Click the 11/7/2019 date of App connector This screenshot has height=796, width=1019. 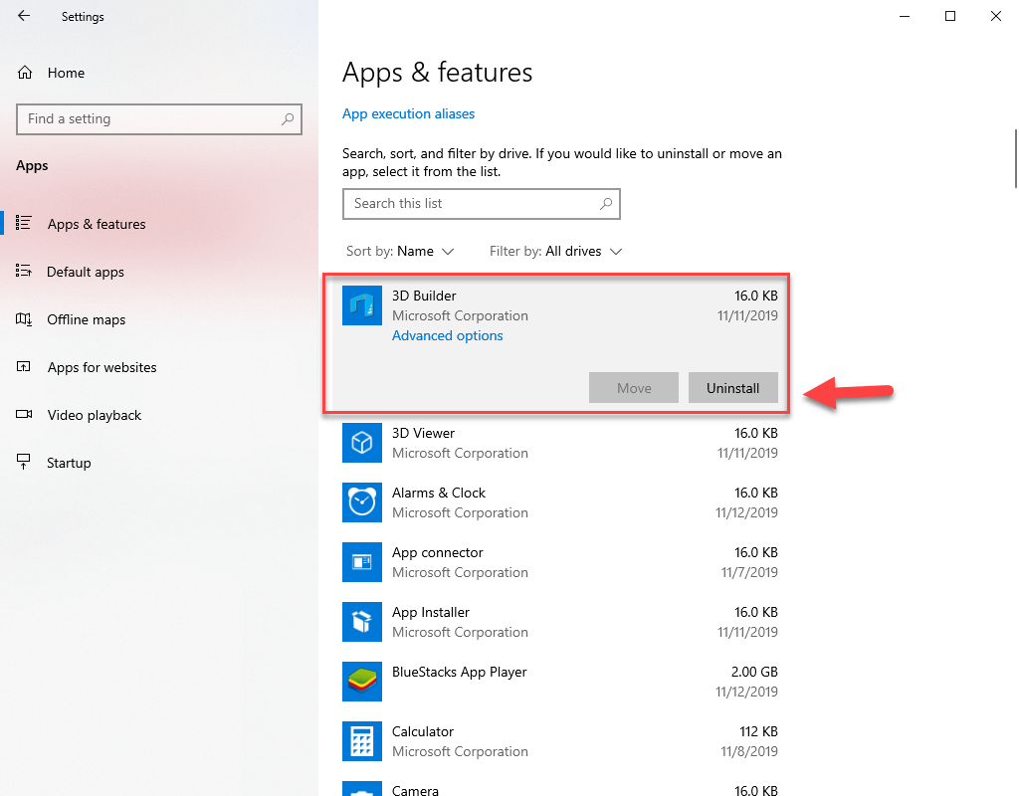click(x=749, y=572)
